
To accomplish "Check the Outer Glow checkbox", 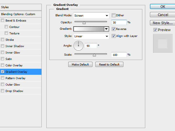I will tap(2, 84).
